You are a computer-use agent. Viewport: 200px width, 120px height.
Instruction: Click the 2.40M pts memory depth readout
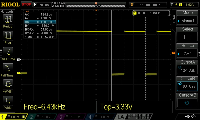[58, 6]
